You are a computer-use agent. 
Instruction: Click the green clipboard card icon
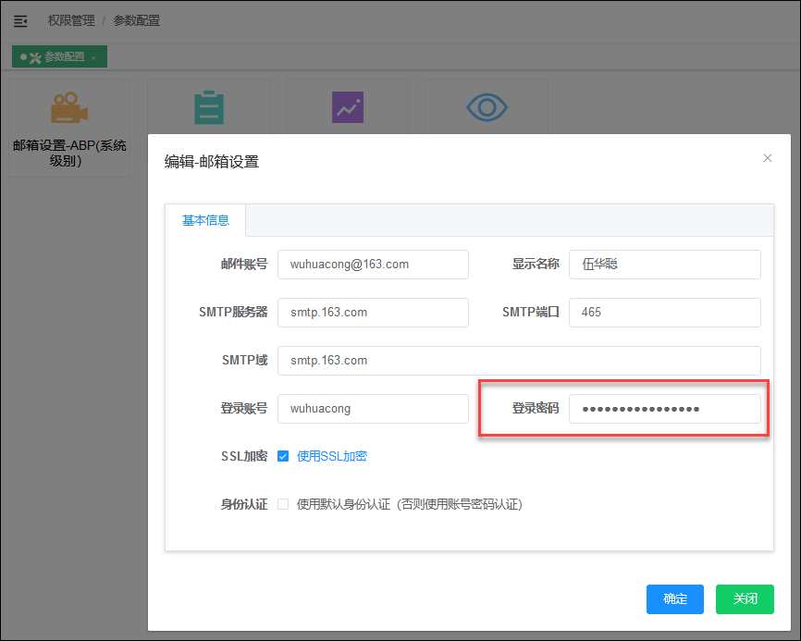click(209, 107)
